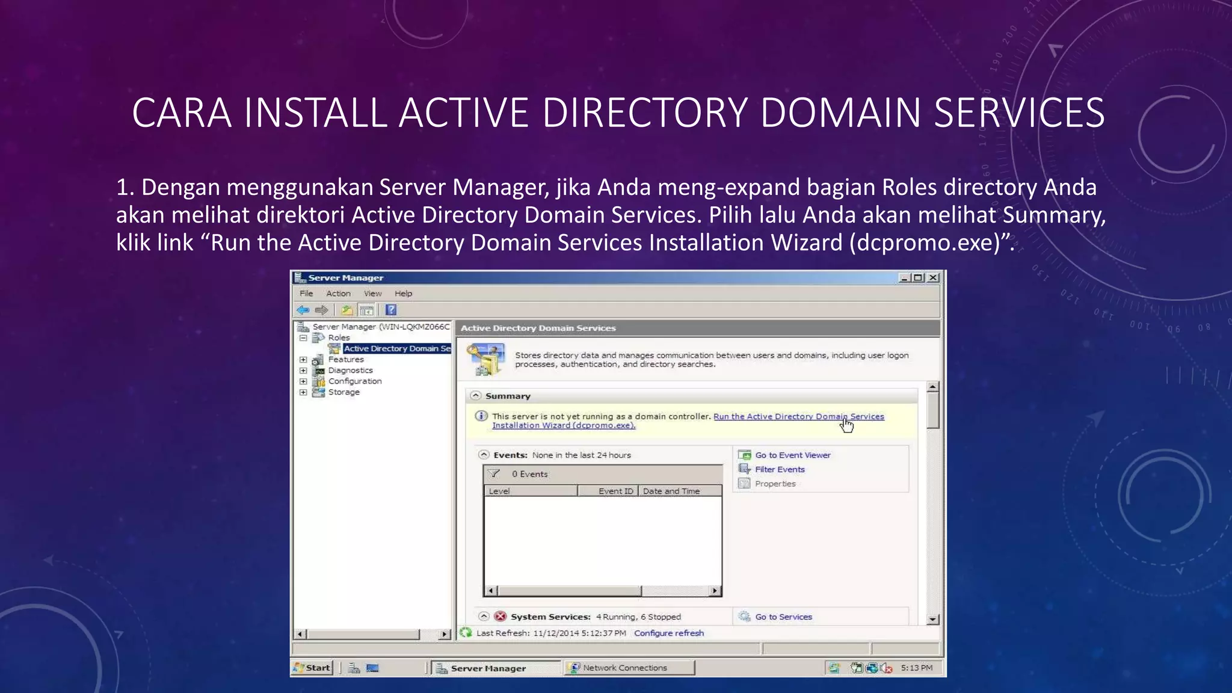This screenshot has width=1232, height=693.
Task: Click the volume tray icon with red X
Action: coord(886,668)
